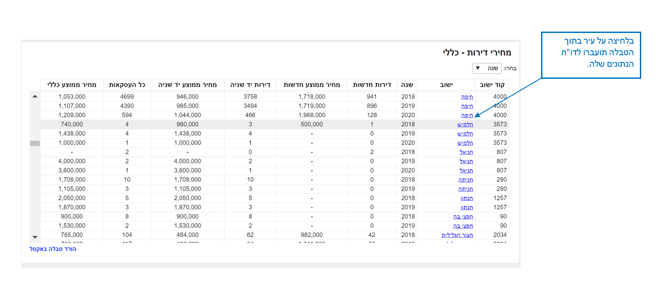Image resolution: width=659 pixels, height=281 pixels.
Task: Open the חנתון link in the 2019 row
Action: pyautogui.click(x=467, y=208)
